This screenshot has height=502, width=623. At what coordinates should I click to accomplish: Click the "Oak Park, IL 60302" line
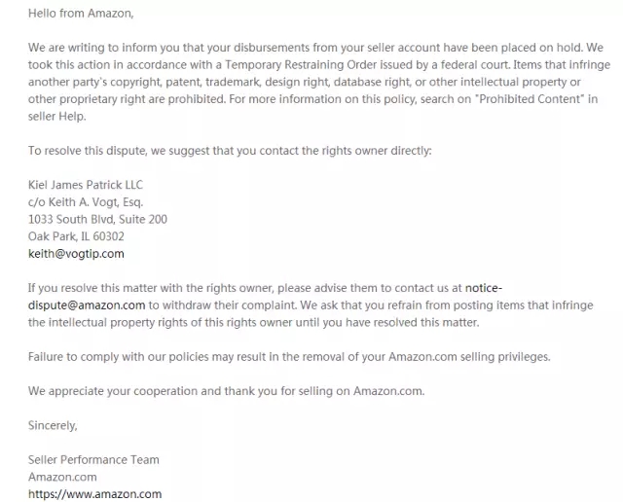(x=76, y=236)
